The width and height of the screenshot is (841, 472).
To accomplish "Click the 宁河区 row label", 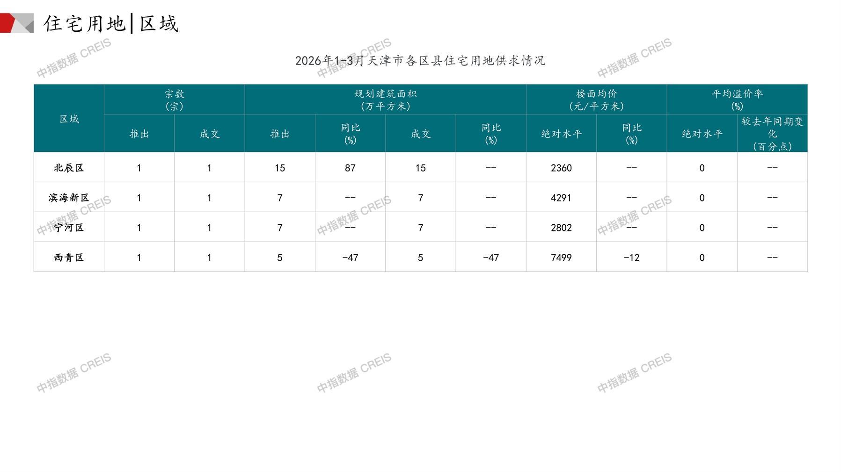I will point(69,228).
